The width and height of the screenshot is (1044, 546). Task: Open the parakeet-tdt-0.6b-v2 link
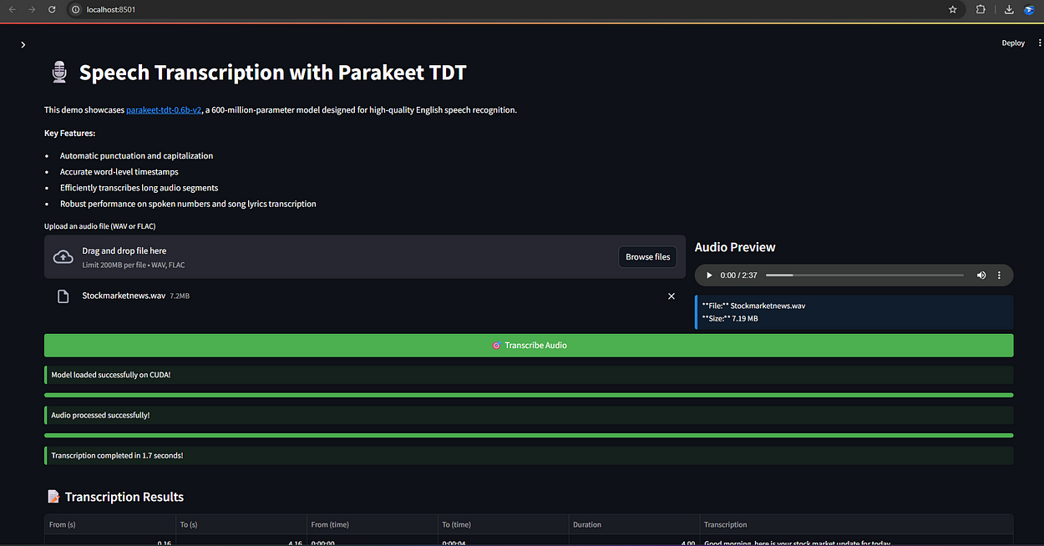coord(164,109)
